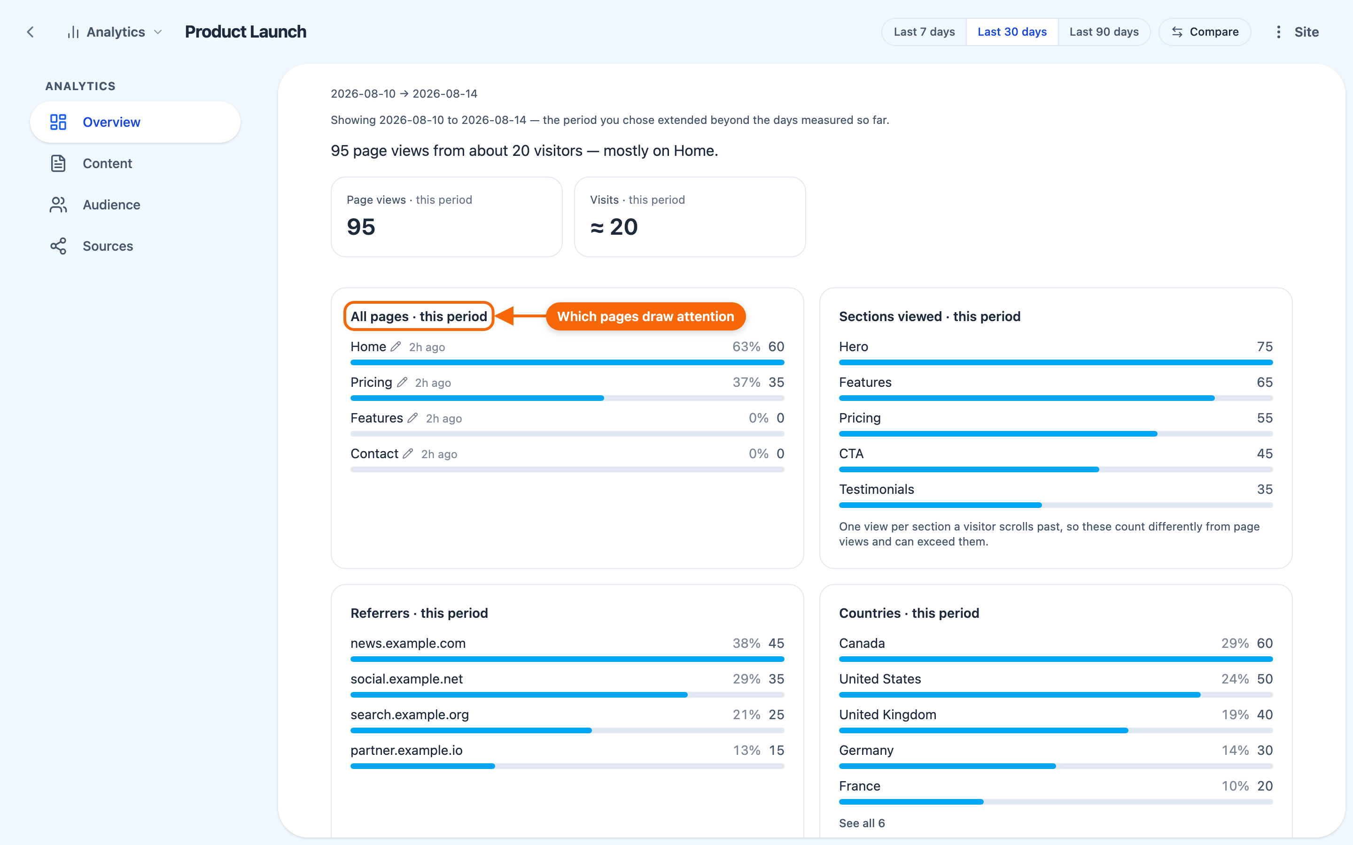Open the Overview section in sidebar
The image size is (1353, 845).
(135, 122)
